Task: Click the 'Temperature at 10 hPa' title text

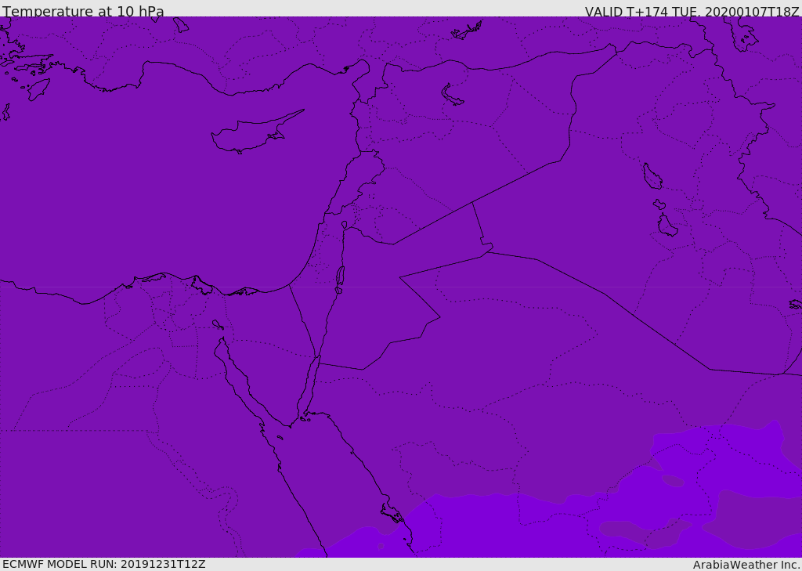Action: click(83, 11)
